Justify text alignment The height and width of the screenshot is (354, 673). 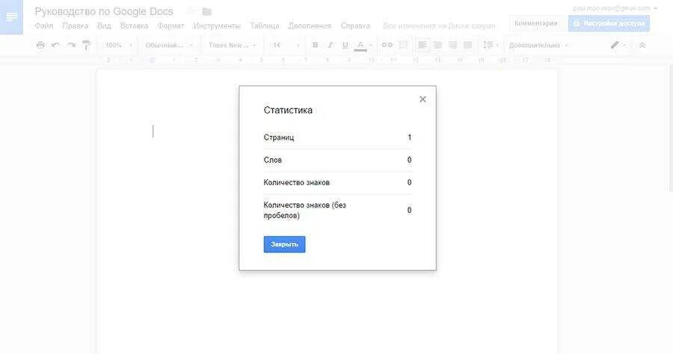[x=468, y=45]
